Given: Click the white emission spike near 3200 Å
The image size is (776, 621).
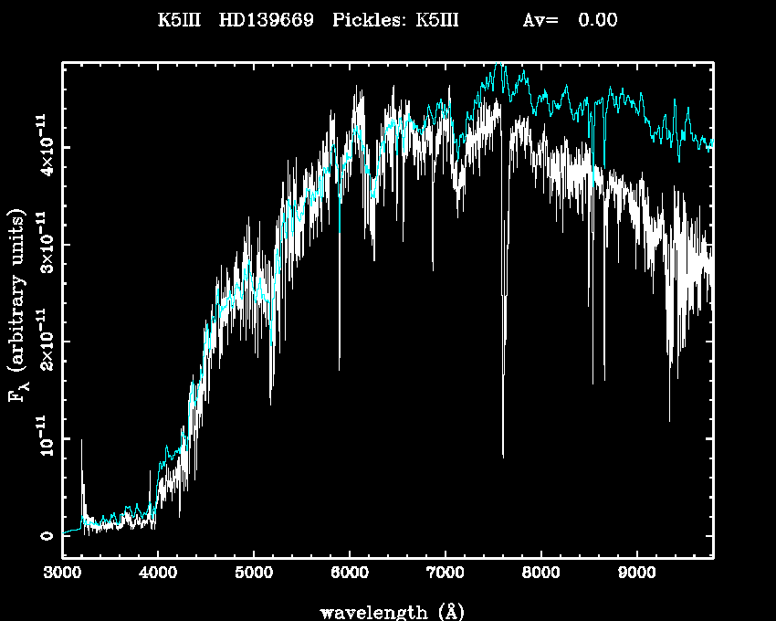Looking at the screenshot, I should click(x=82, y=441).
